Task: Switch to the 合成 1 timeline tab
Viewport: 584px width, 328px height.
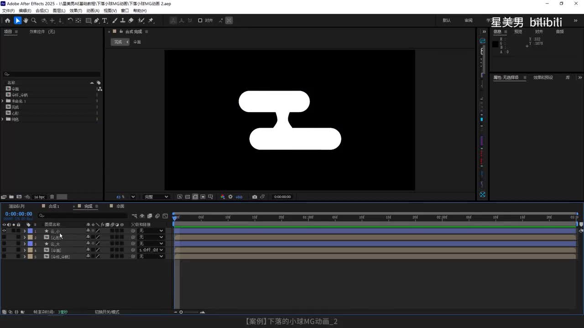Action: coord(54,206)
